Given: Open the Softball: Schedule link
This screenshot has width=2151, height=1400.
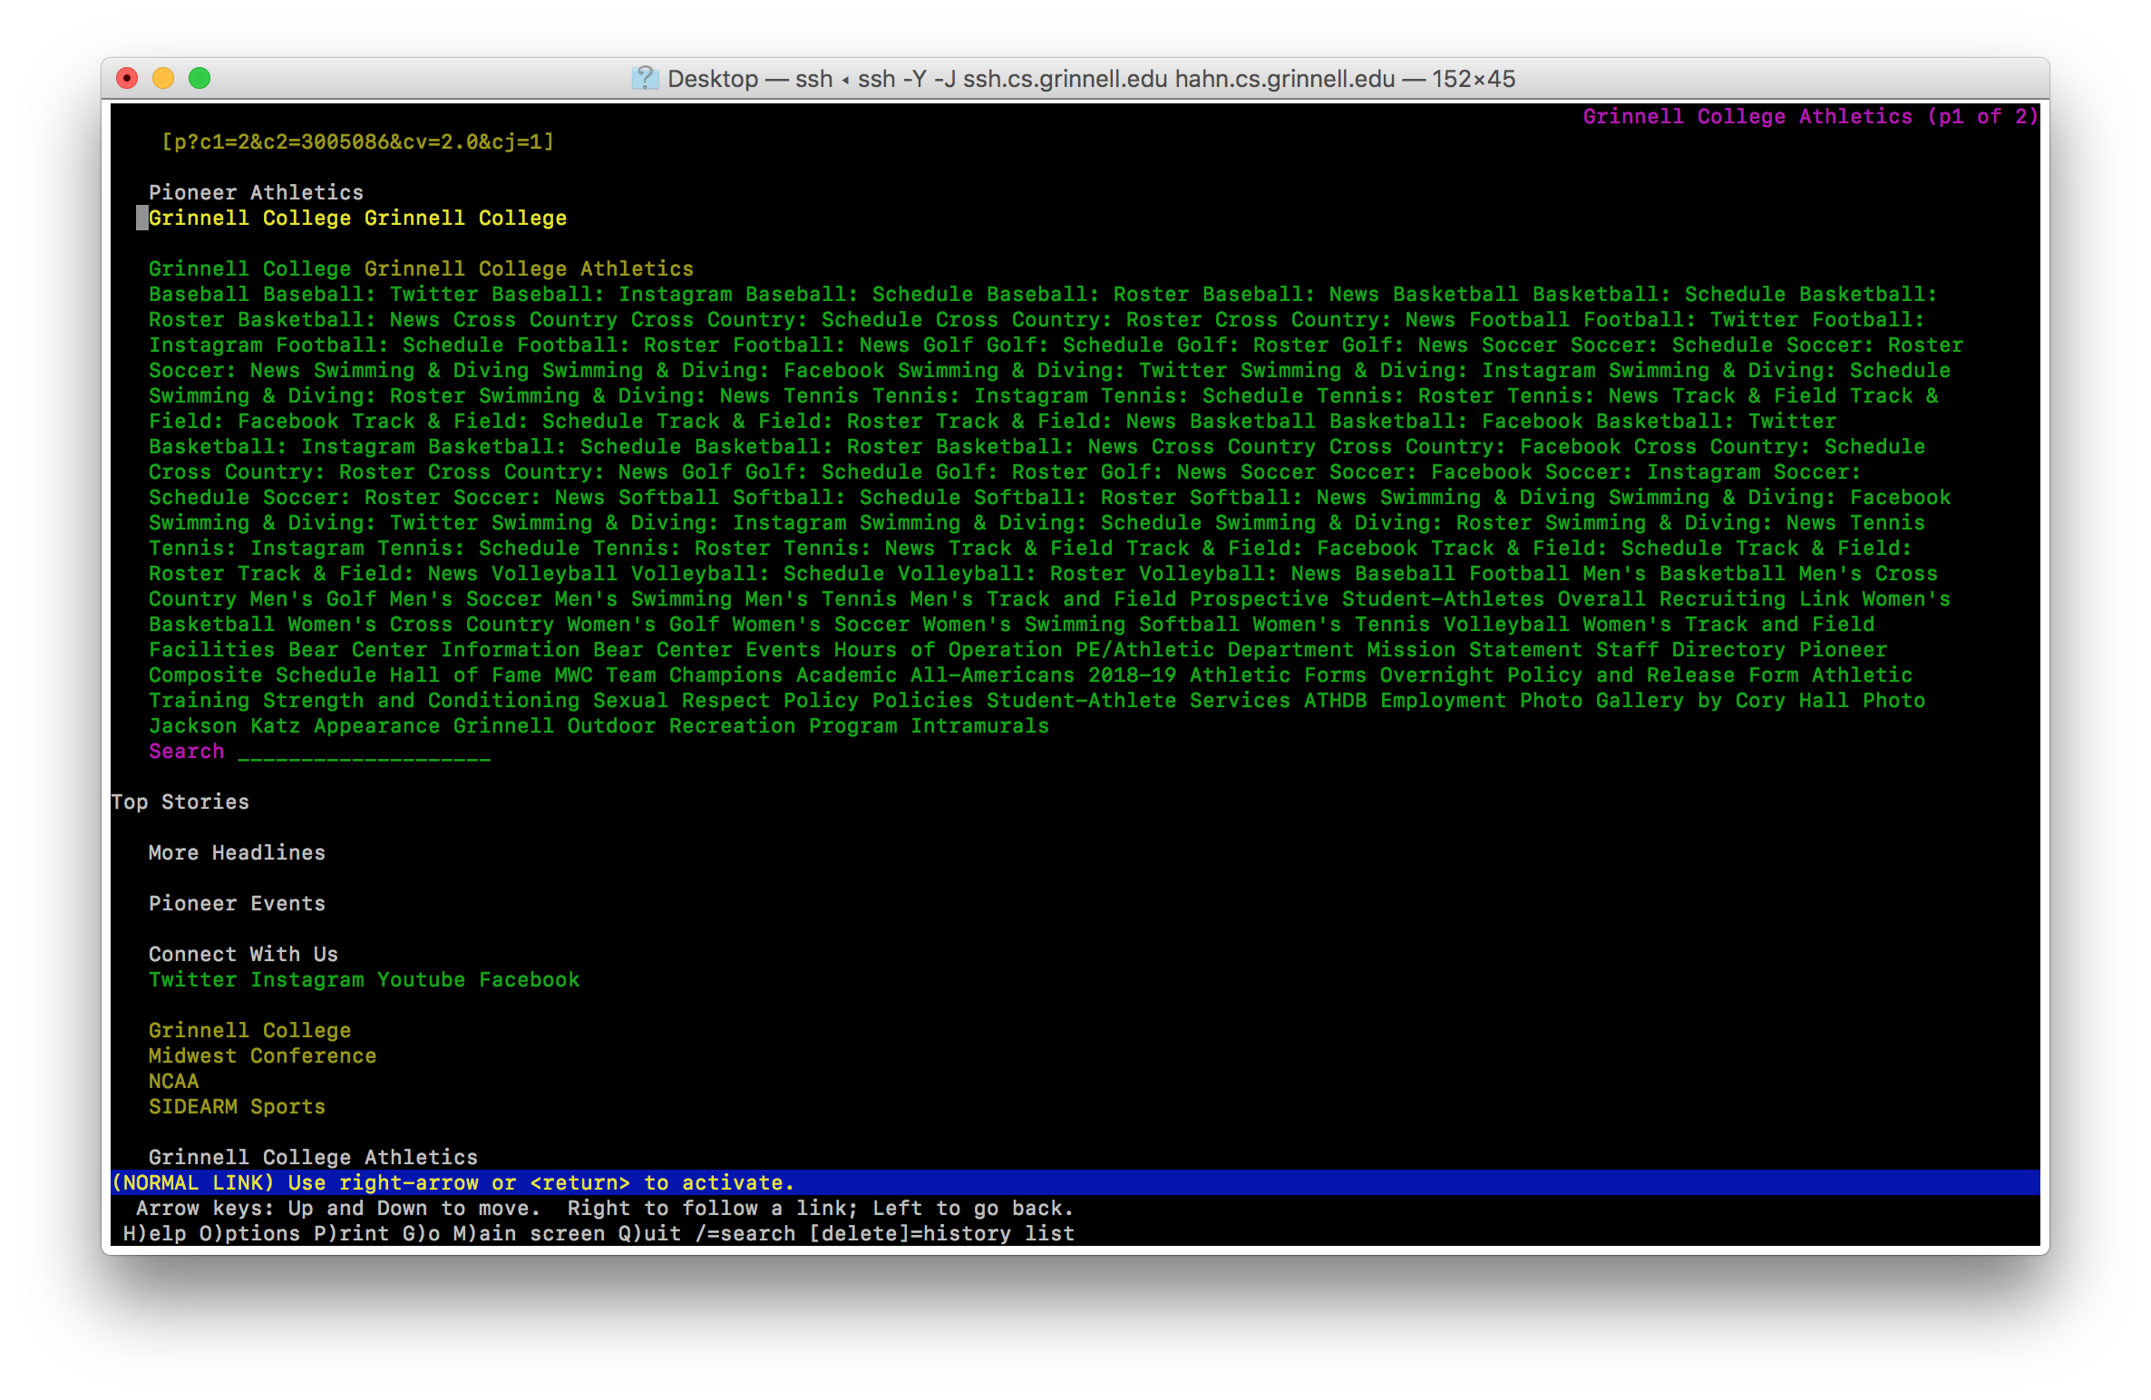Looking at the screenshot, I should coord(846,498).
